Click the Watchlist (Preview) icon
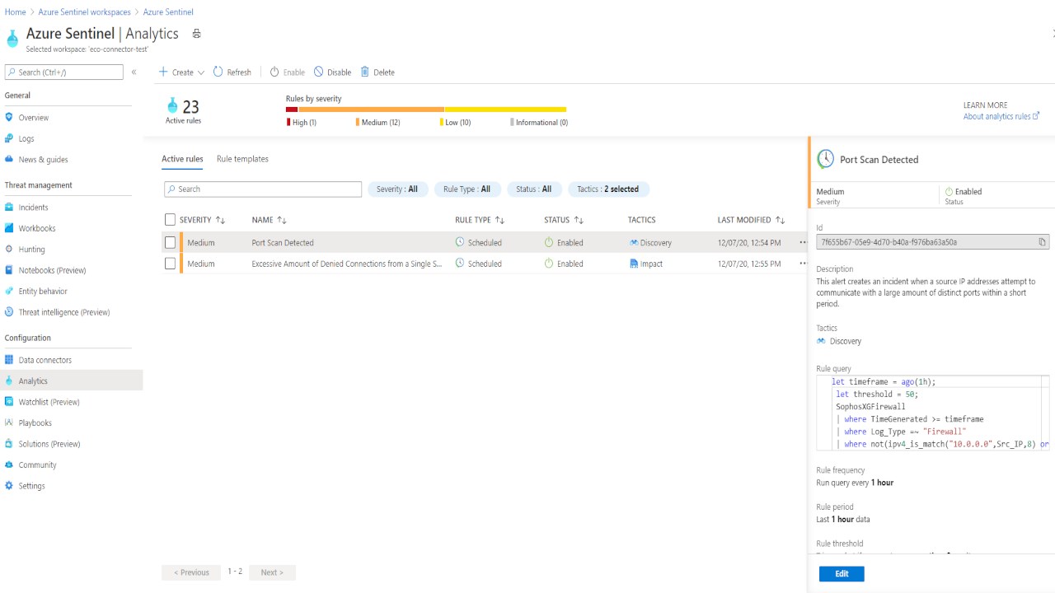Image resolution: width=1055 pixels, height=593 pixels. pos(9,402)
